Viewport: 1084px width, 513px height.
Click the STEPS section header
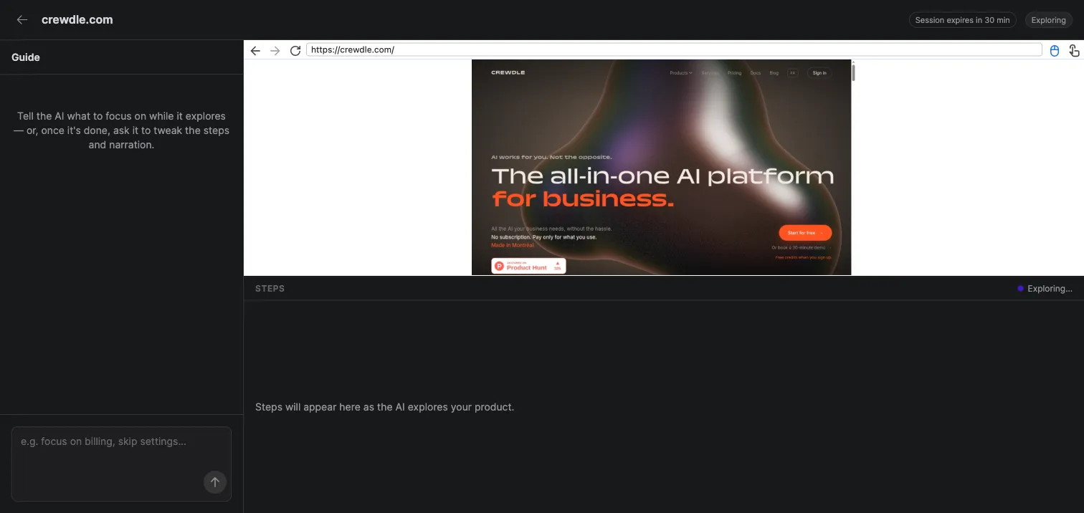point(270,289)
